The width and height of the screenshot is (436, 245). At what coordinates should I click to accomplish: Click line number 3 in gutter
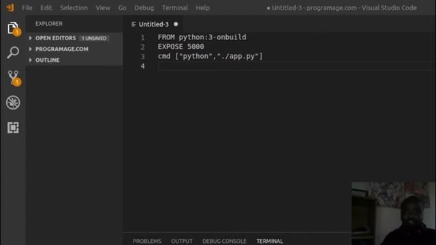click(142, 56)
